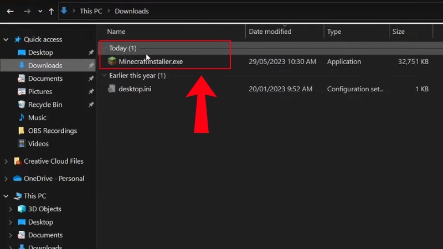
Task: Sort files by the Name column
Action: [x=116, y=32]
